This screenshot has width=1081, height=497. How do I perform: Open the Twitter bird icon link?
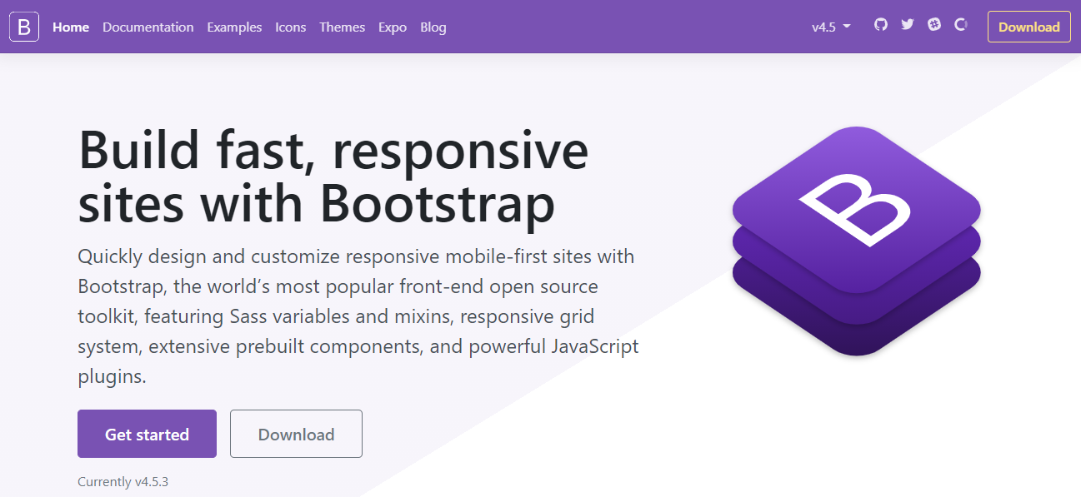(908, 25)
